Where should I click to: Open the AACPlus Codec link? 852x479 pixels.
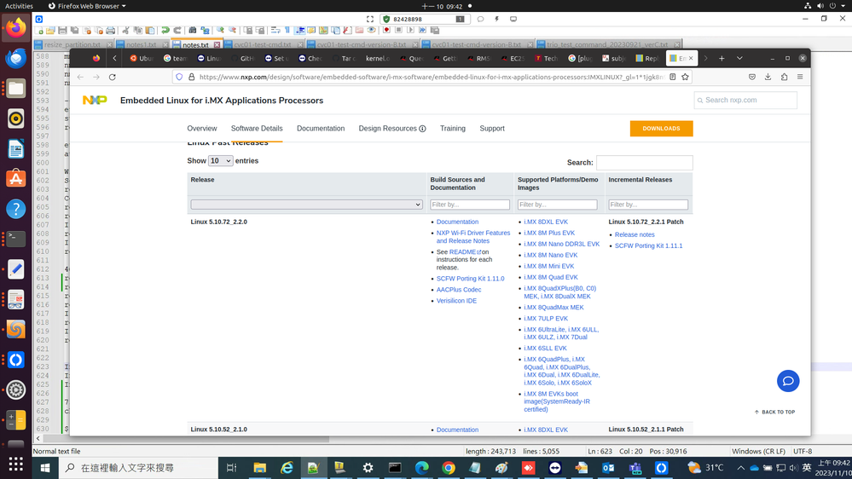pyautogui.click(x=459, y=290)
